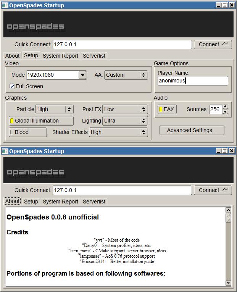Click the About panel scrollbar thumb
Viewport: 237px width, 292px height.
229,218
